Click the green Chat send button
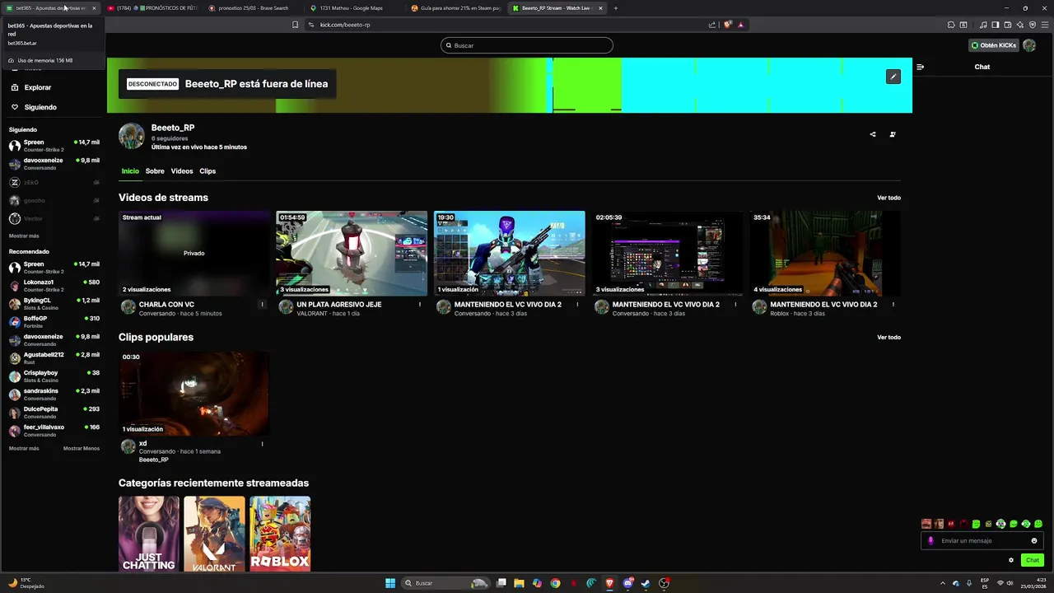Viewport: 1054px width, 593px height. tap(1033, 560)
